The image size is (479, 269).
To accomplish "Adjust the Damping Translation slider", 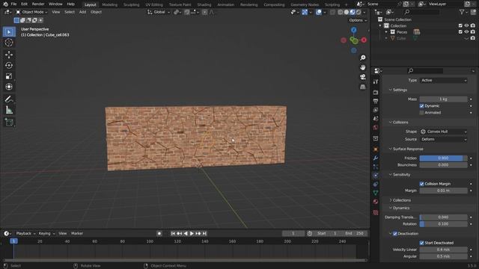I will (443, 217).
